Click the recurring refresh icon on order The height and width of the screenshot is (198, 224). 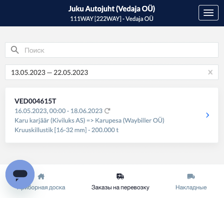tap(107, 111)
